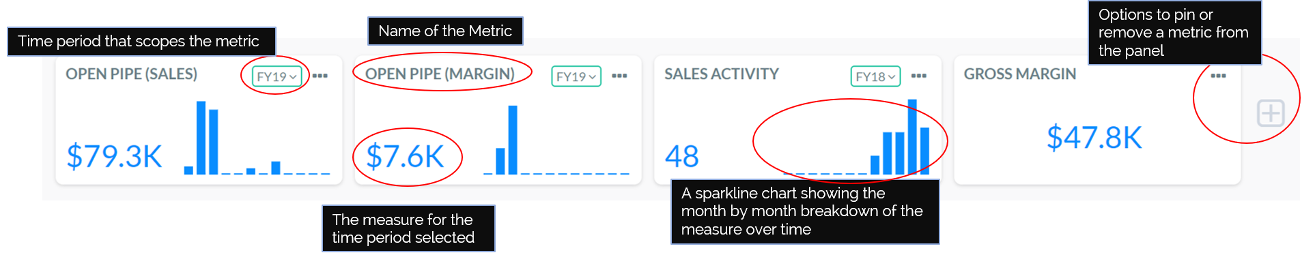The image size is (1315, 255).
Task: Open the Open Pipe (Sales) more options menu
Action: (320, 76)
